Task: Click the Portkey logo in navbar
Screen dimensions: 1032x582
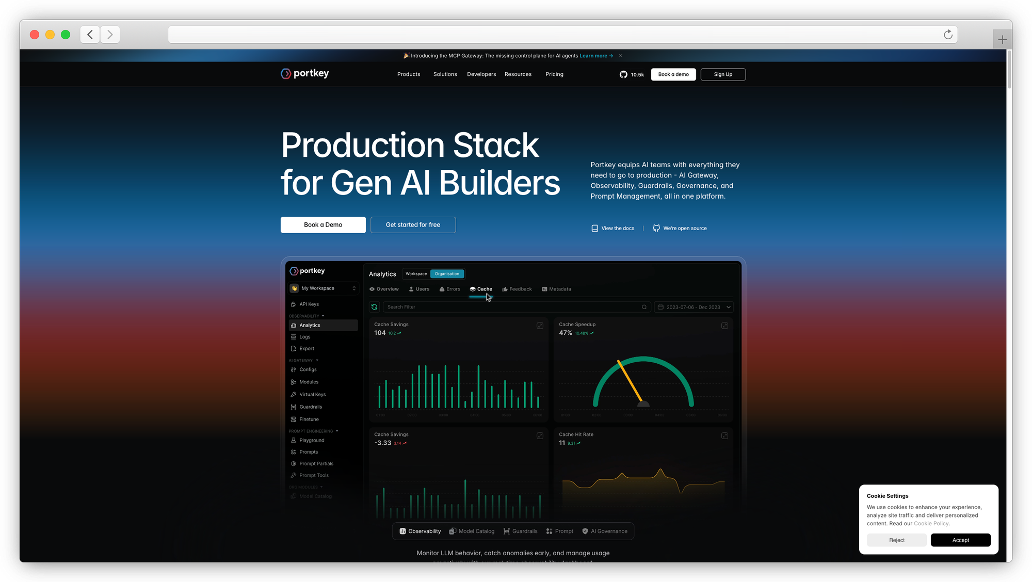Action: (304, 74)
